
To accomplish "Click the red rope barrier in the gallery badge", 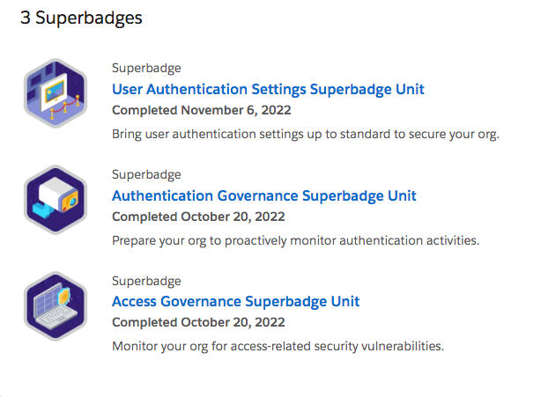I will pos(60,113).
